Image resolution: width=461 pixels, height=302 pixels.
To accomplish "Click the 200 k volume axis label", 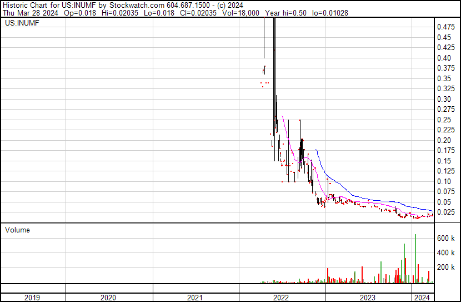I will coord(445,267).
